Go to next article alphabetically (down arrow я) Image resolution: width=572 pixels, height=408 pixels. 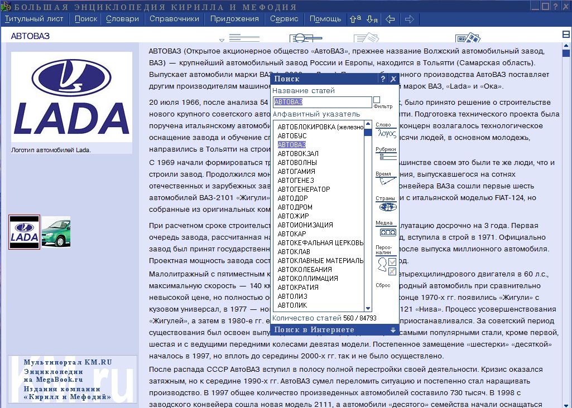(372, 19)
